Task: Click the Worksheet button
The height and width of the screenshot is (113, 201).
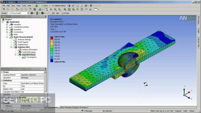Action: (95, 6)
